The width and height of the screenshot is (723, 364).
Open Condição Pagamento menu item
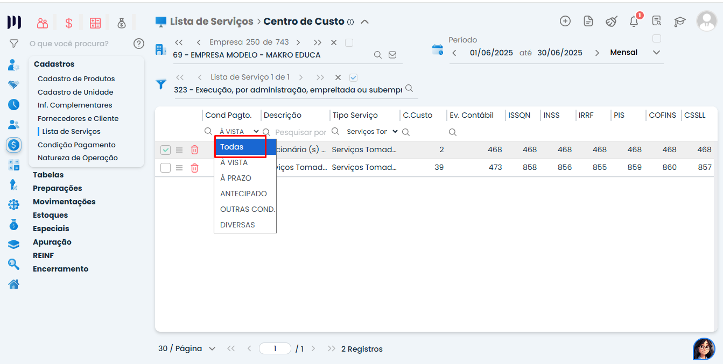click(76, 145)
